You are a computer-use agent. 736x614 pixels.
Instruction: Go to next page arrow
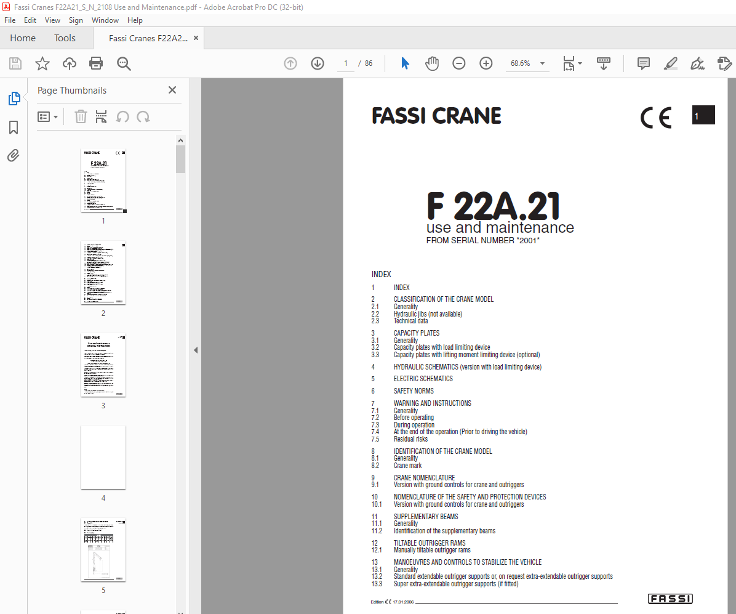coord(318,63)
